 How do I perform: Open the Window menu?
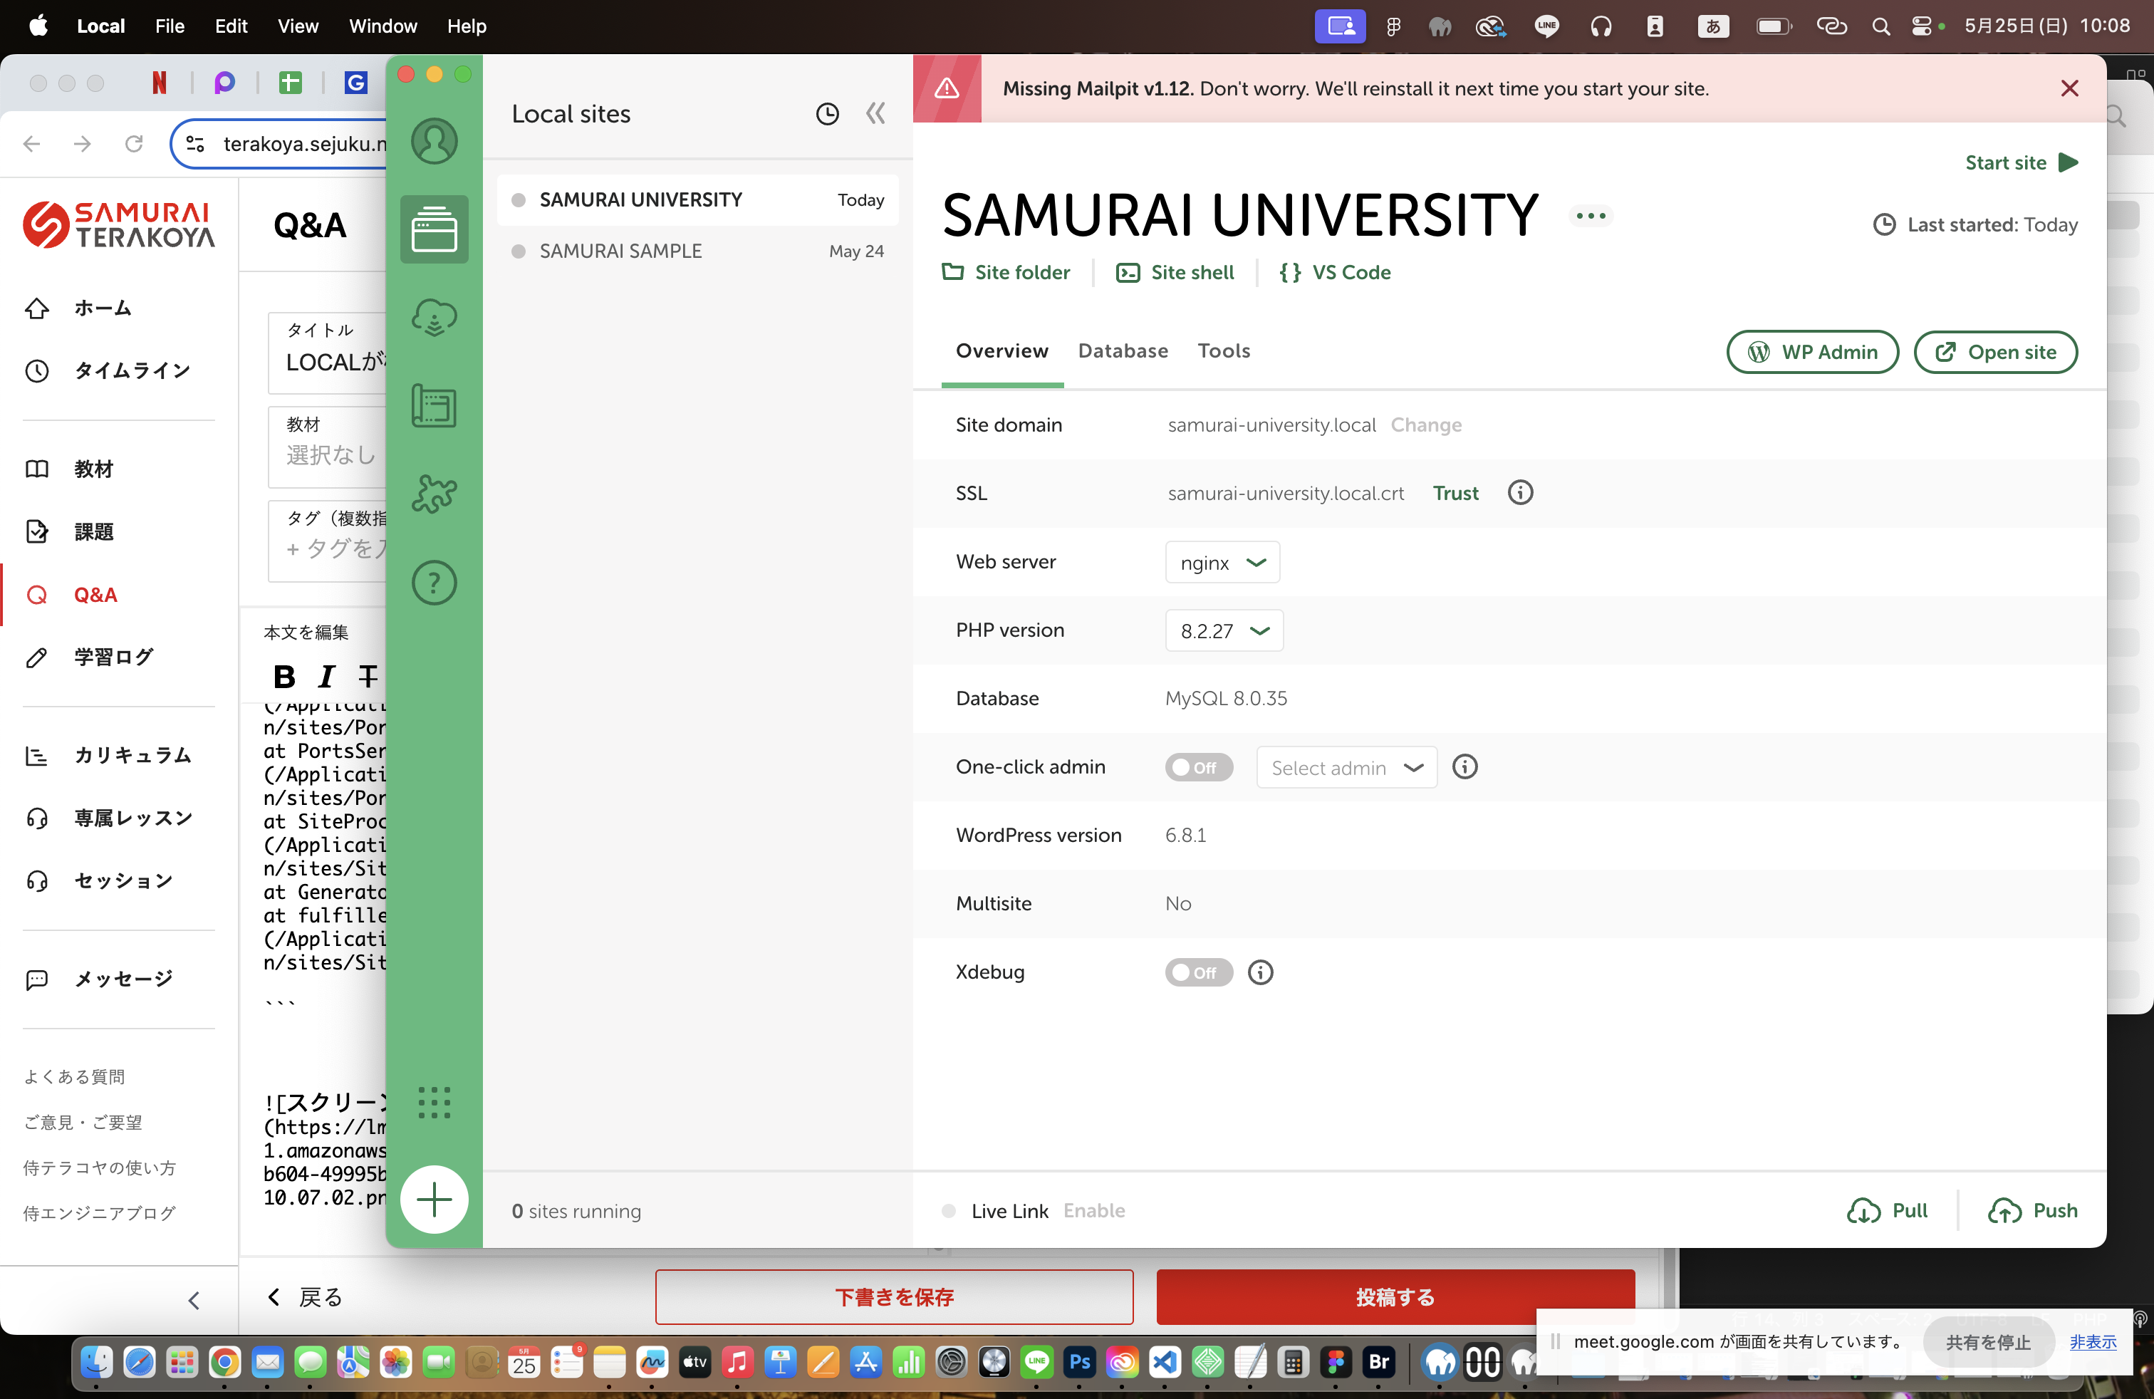point(383,26)
